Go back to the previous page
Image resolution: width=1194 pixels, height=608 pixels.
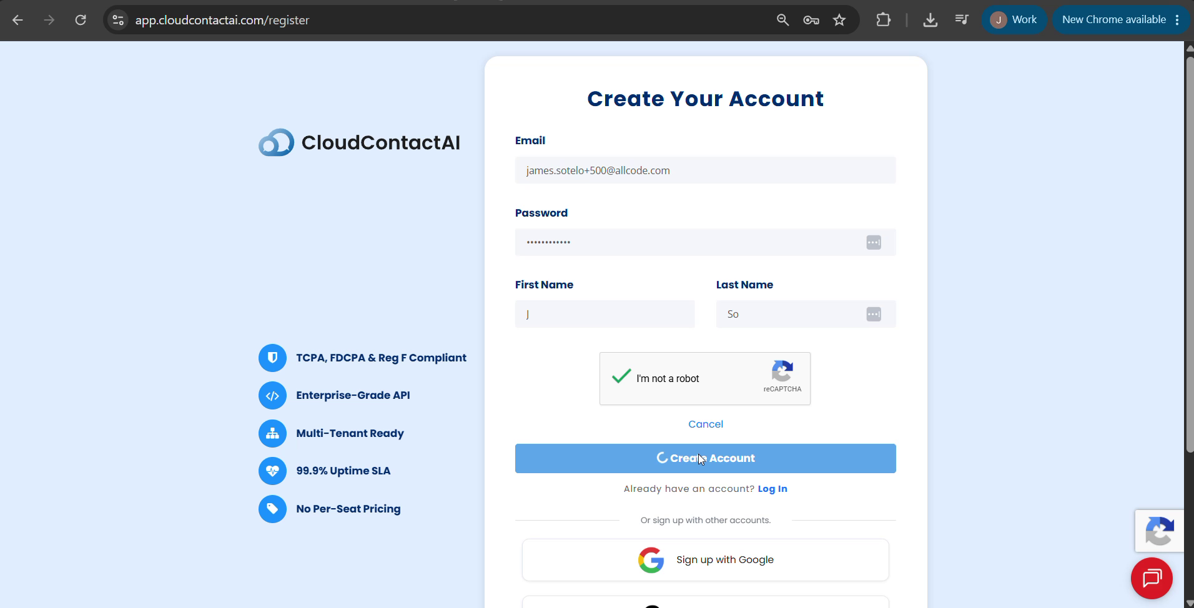tap(17, 20)
